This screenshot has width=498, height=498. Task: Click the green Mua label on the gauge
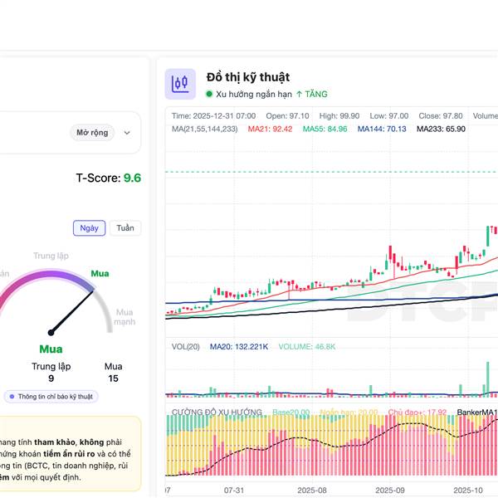pyautogui.click(x=100, y=273)
